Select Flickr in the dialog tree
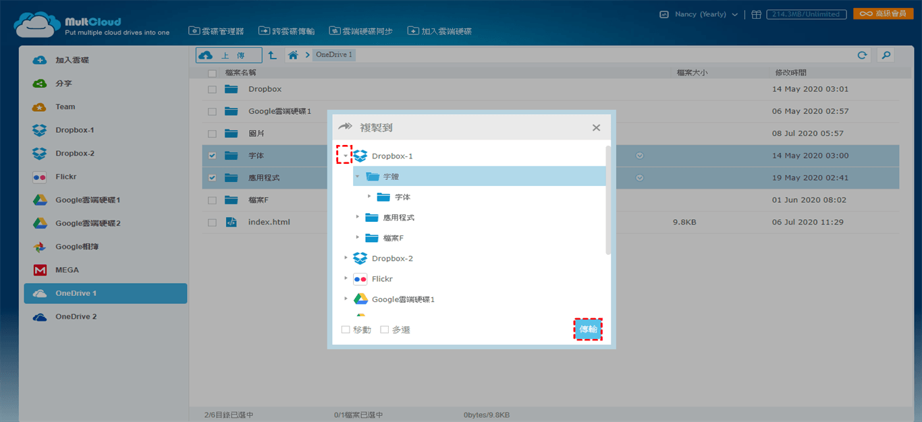Viewport: 922px width, 422px height. pyautogui.click(x=382, y=278)
